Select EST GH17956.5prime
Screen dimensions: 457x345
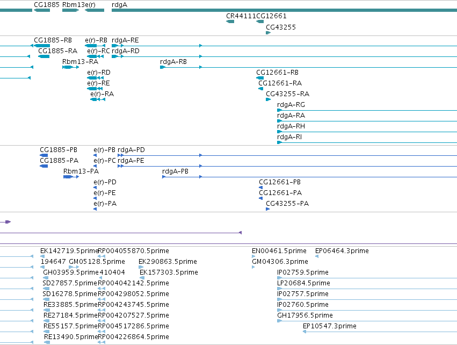(x=305, y=315)
